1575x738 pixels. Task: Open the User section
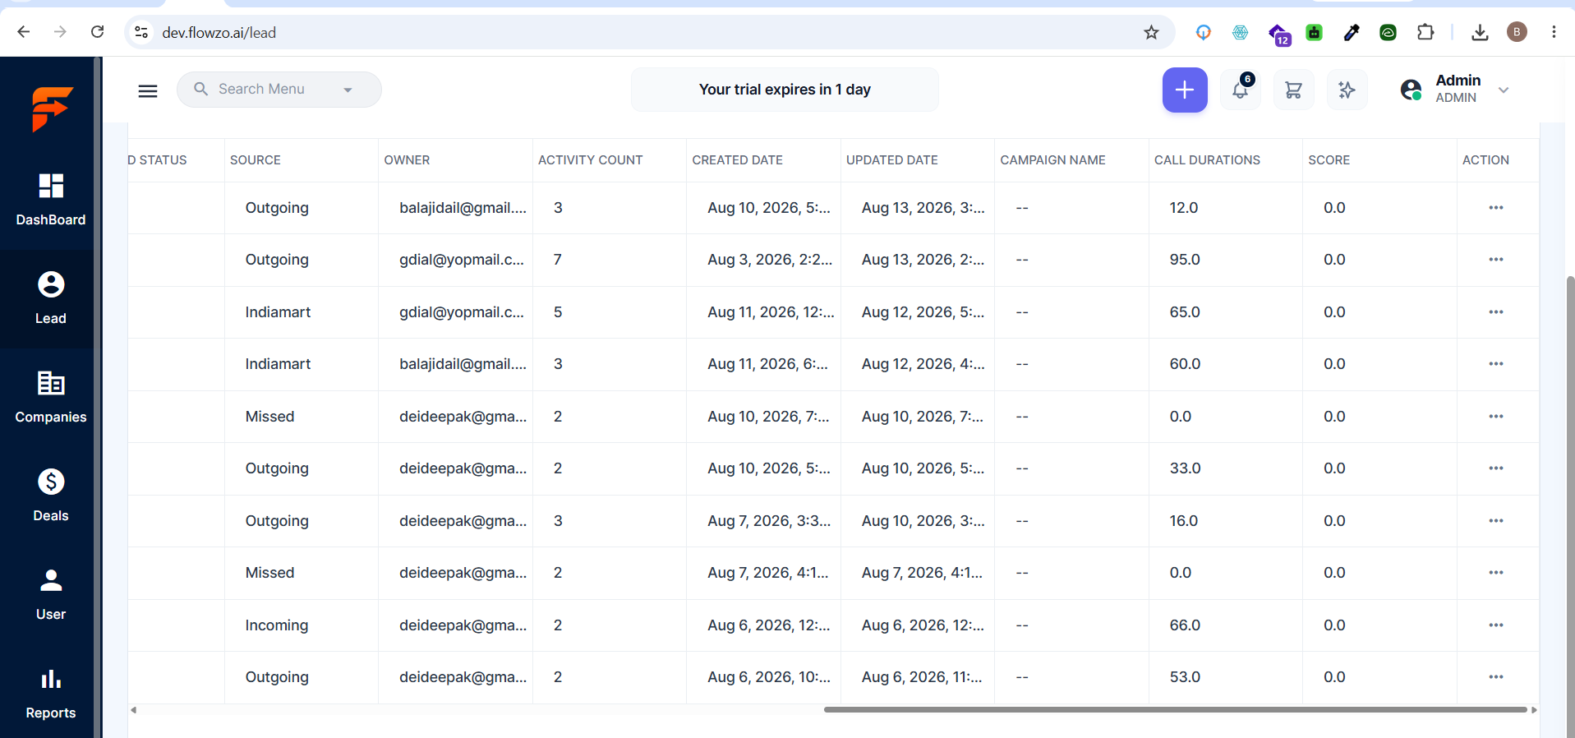tap(51, 594)
